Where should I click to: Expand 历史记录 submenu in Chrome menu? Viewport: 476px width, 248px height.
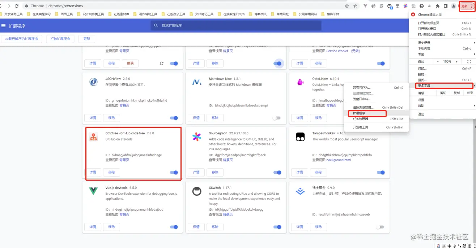pyautogui.click(x=442, y=43)
